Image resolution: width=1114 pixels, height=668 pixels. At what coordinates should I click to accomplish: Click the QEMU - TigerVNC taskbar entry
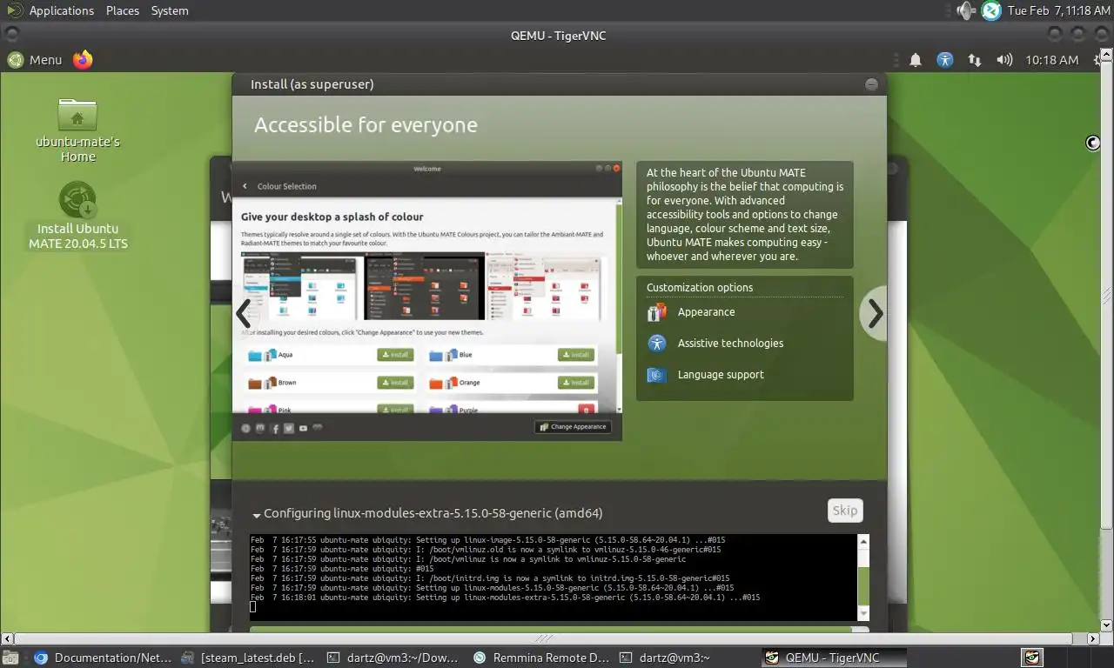click(x=833, y=658)
